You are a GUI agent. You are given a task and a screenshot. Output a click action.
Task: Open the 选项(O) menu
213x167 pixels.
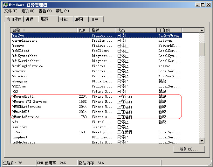28,11
